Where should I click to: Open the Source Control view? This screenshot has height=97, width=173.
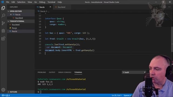tap(3, 23)
